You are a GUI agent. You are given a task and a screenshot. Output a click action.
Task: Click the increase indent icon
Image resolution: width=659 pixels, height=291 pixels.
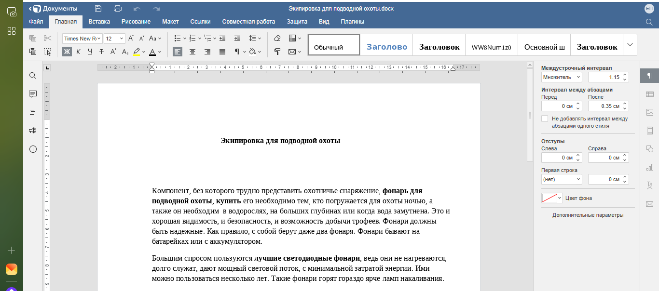tap(237, 39)
